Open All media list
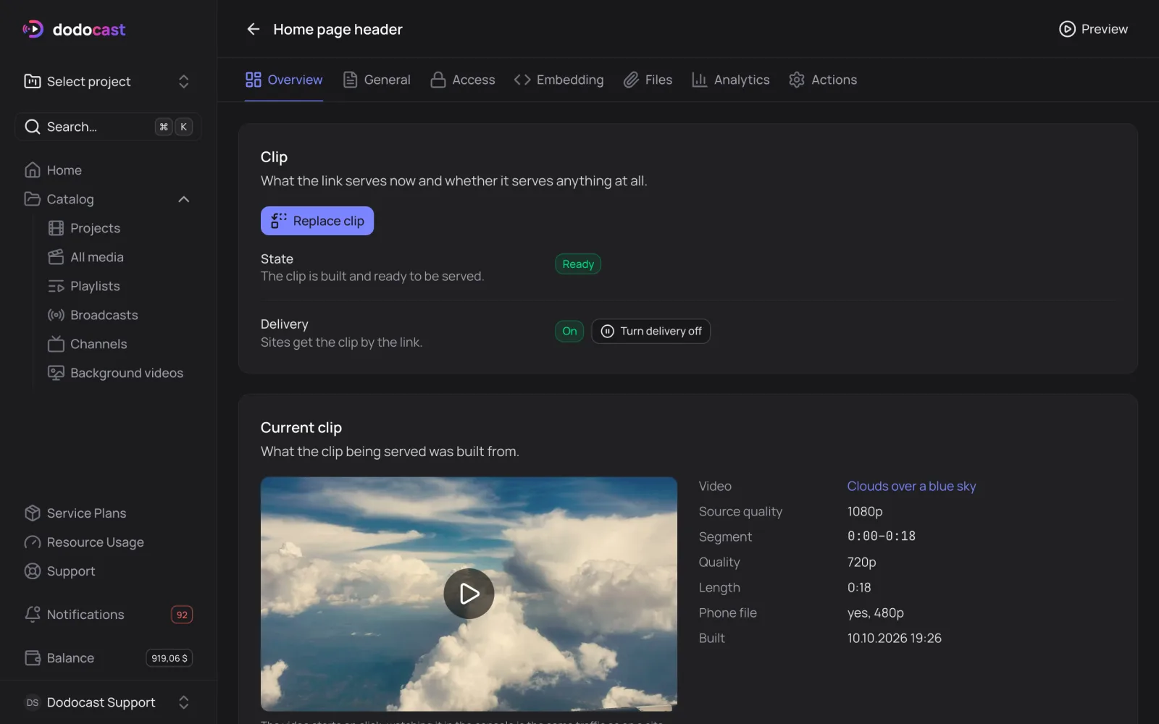This screenshot has width=1159, height=724. pyautogui.click(x=120, y=257)
